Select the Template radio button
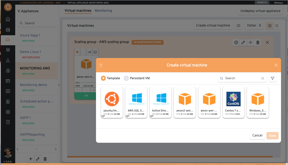The image size is (288, 165). (103, 78)
